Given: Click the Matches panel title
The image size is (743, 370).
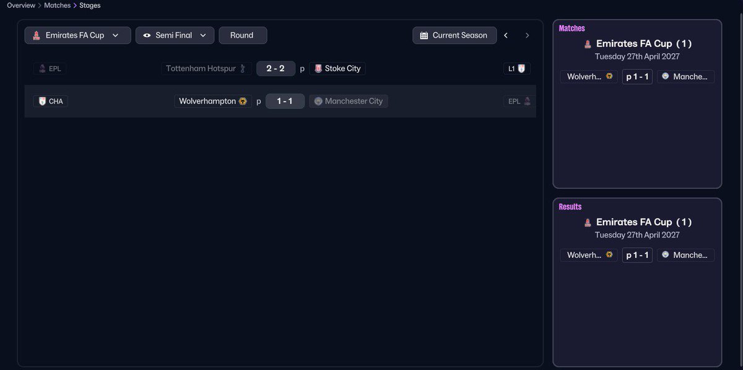Looking at the screenshot, I should coord(571,28).
